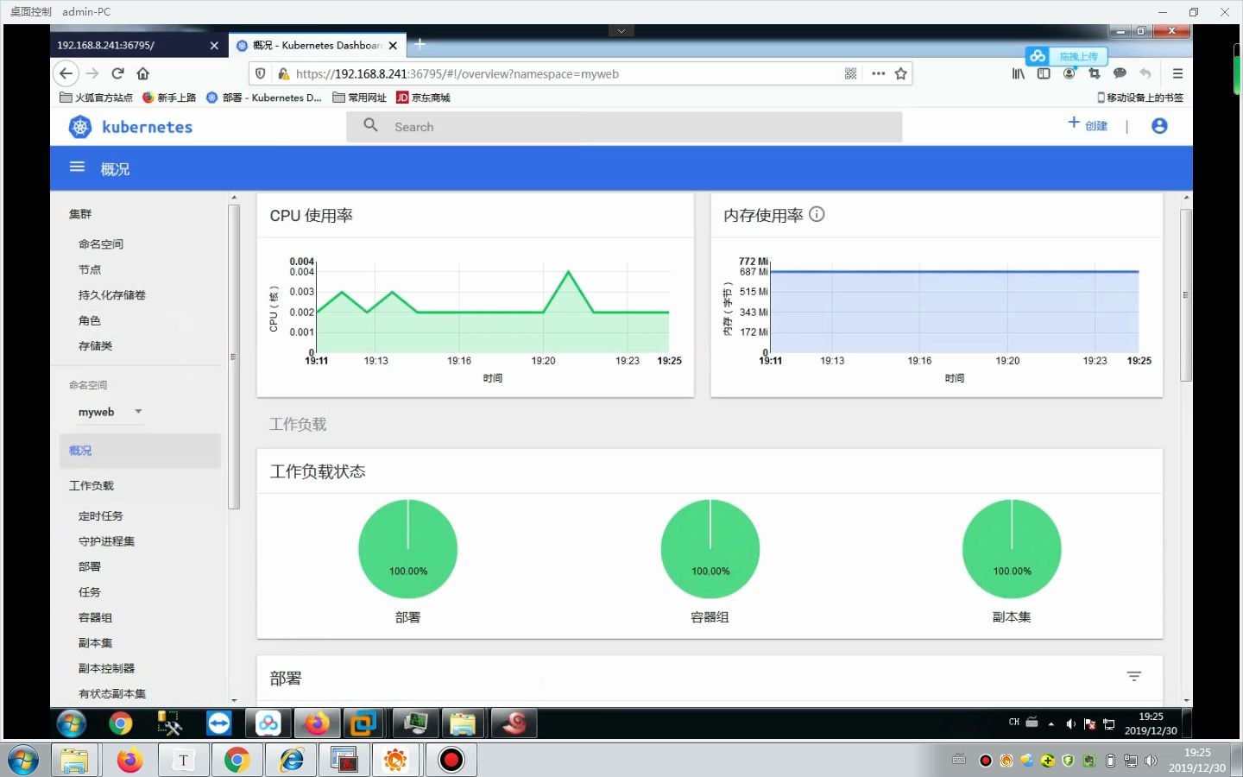Click the user account avatar icon
The width and height of the screenshot is (1243, 777).
click(x=1159, y=126)
